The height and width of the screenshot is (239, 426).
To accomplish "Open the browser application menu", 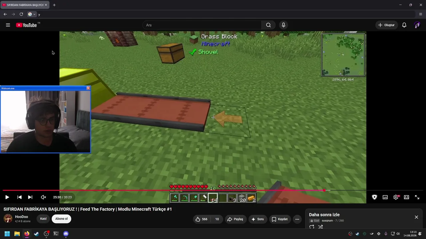I will pyautogui.click(x=421, y=14).
